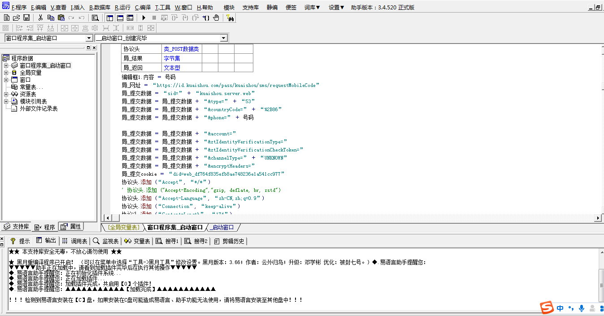Toggle the bottom status panel layout icon
The image size is (604, 316).
pyautogui.click(x=120, y=18)
